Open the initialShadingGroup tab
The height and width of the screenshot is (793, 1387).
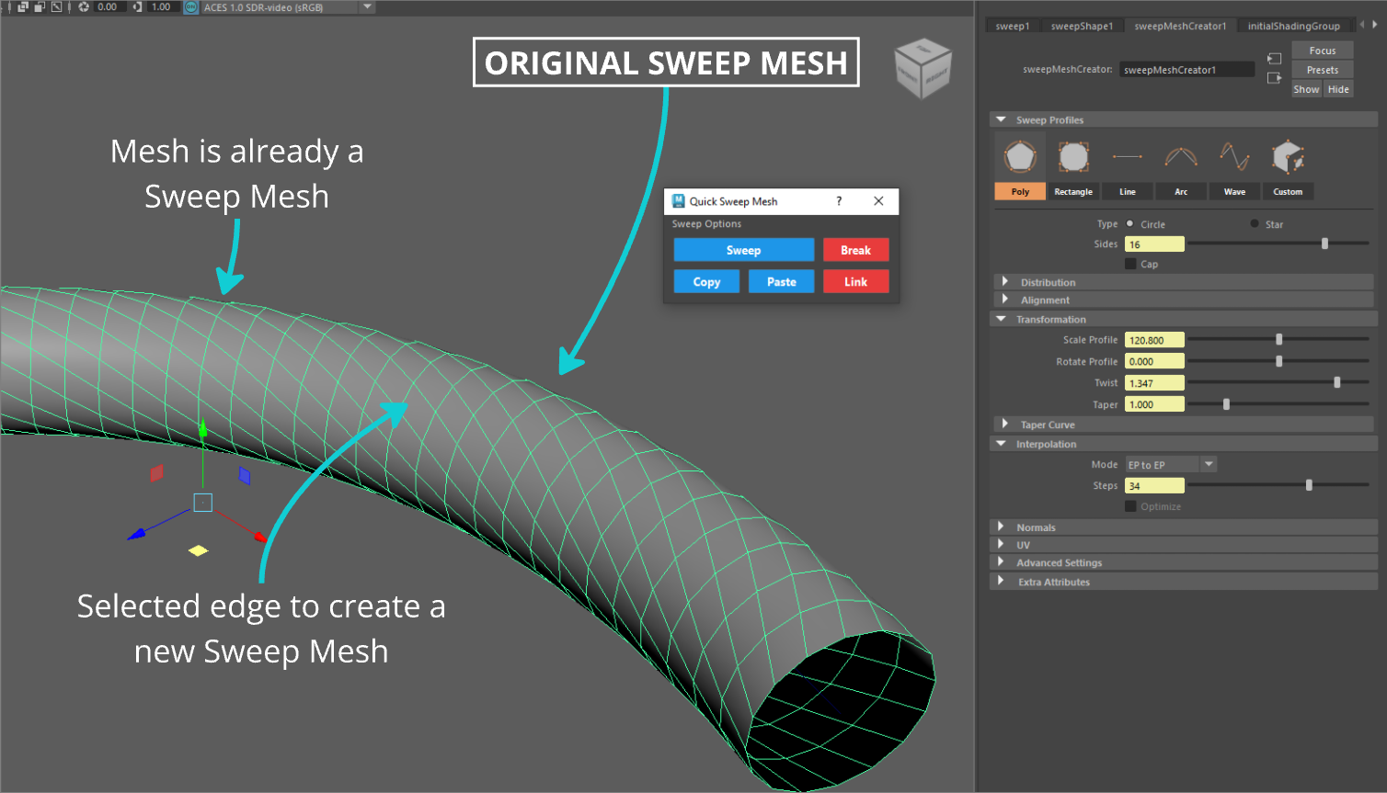click(1293, 26)
